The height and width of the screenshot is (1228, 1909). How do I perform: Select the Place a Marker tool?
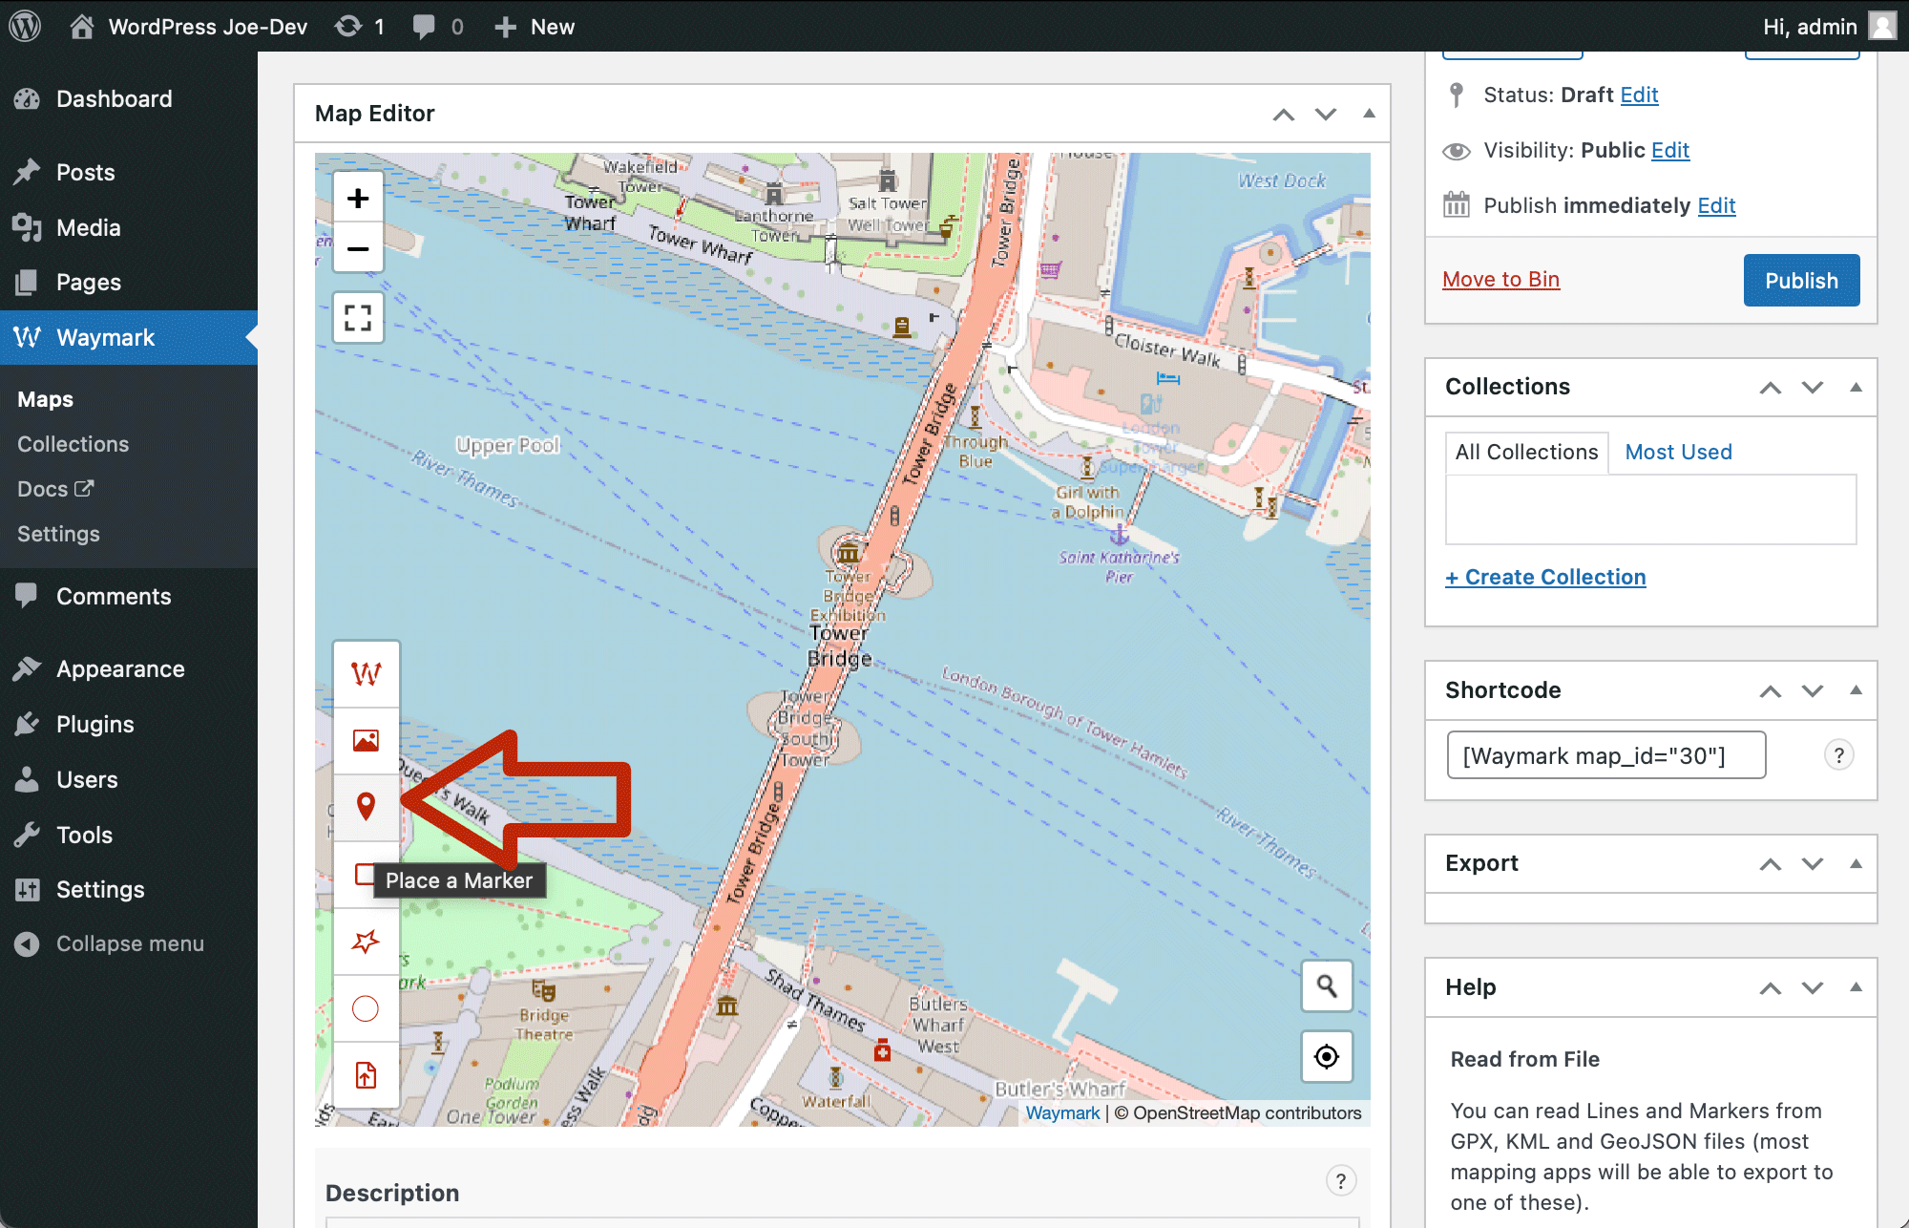(x=366, y=806)
